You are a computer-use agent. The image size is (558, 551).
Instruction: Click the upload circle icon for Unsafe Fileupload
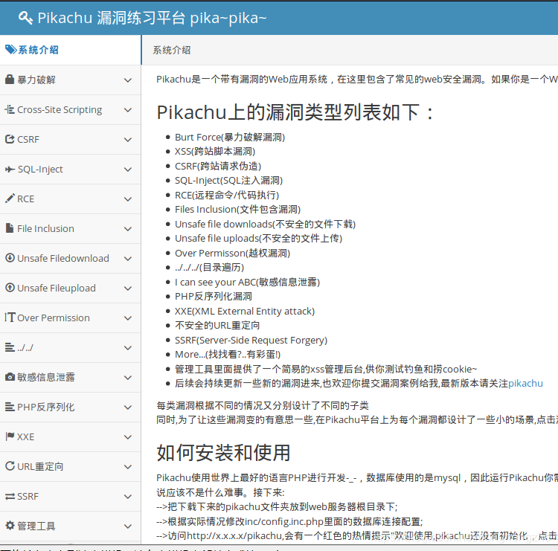(10, 288)
